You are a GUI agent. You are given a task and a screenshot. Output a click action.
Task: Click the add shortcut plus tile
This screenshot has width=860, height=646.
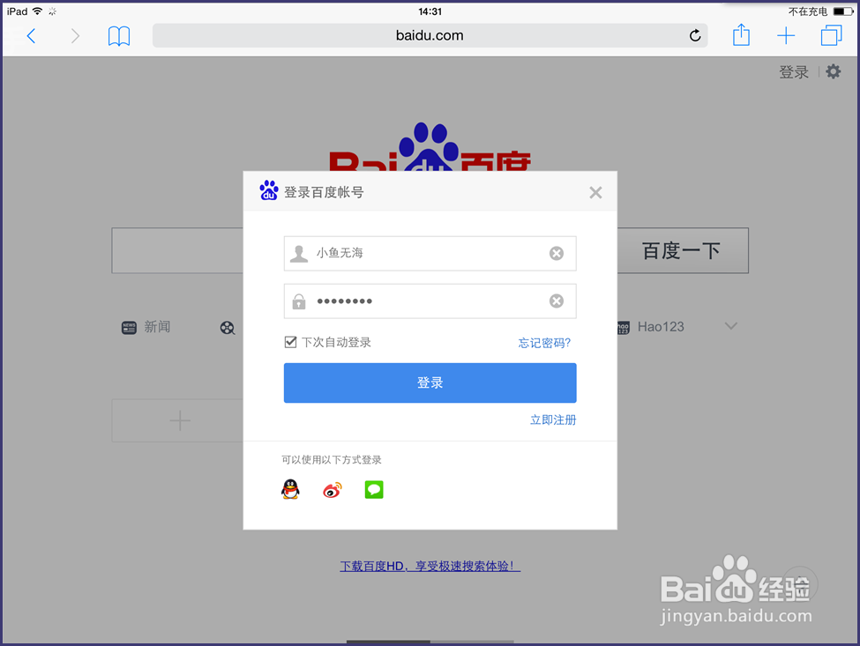(177, 420)
